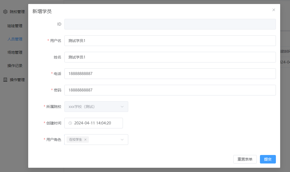Viewport: 290px width, 172px height.
Task: Open 操作记录 in the sidebar
Action: pos(15,66)
